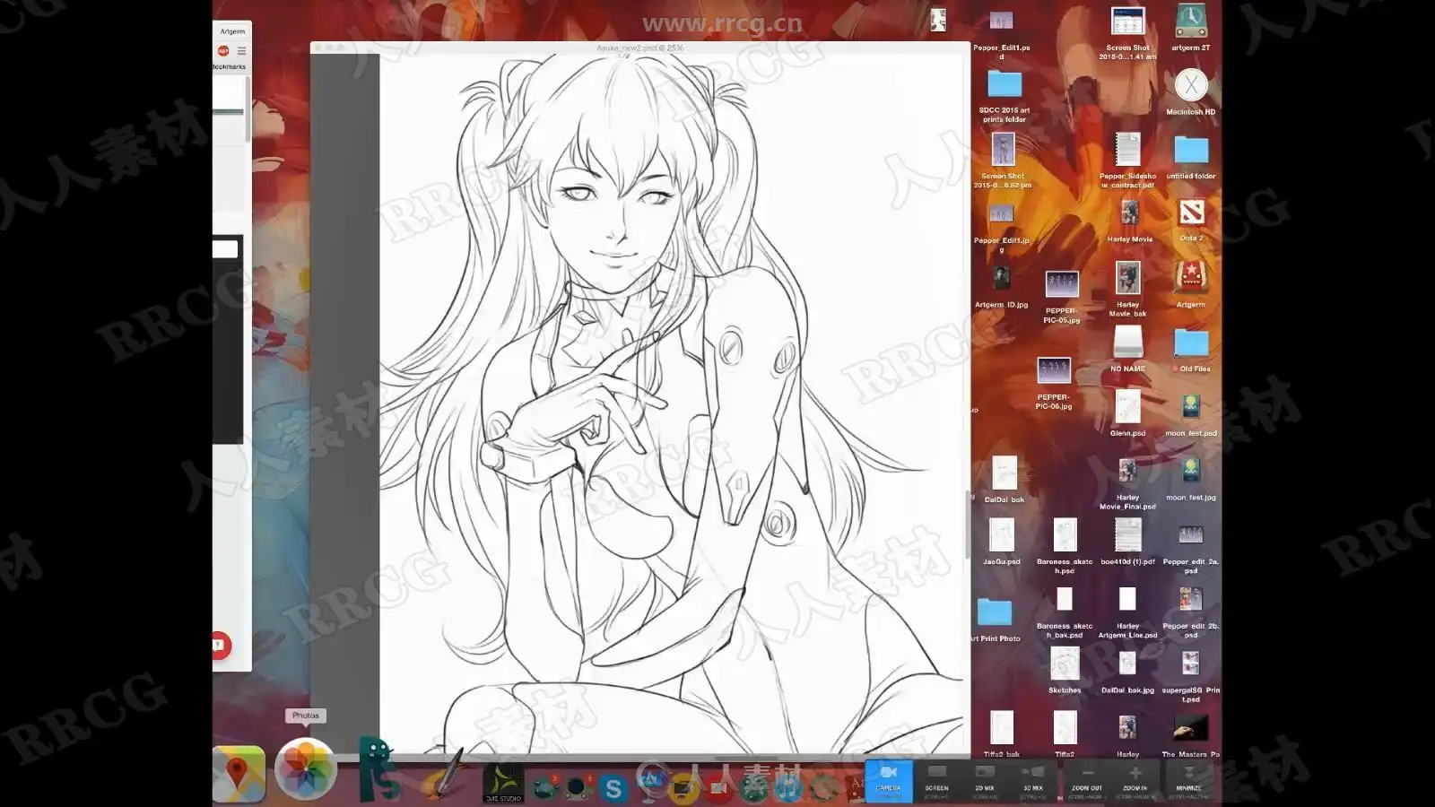The height and width of the screenshot is (807, 1435).
Task: Select the untitled folder on the desktop
Action: point(1191,150)
